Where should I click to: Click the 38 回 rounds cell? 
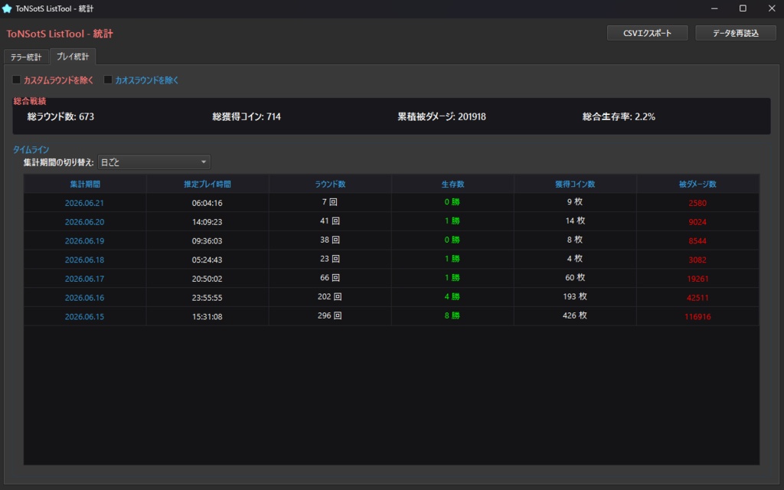click(330, 240)
